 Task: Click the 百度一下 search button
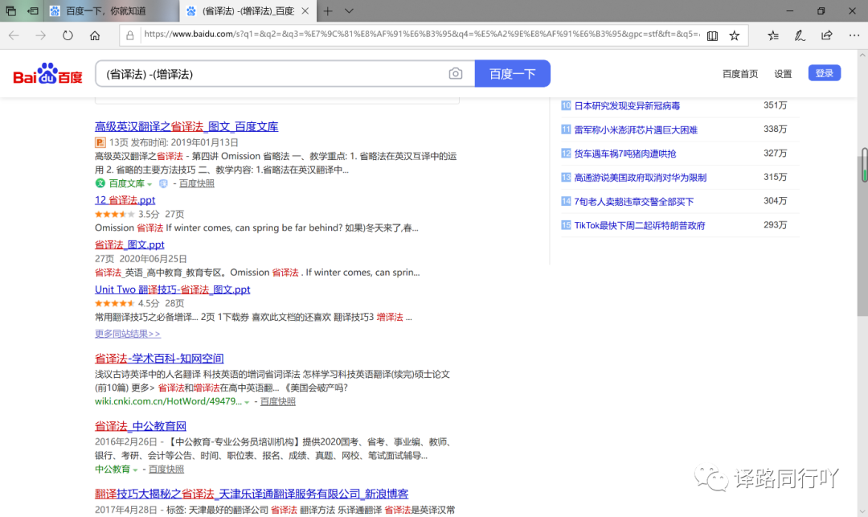coord(513,74)
